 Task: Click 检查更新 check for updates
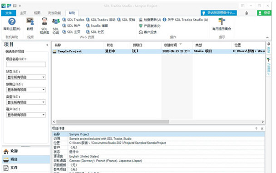[150, 20]
